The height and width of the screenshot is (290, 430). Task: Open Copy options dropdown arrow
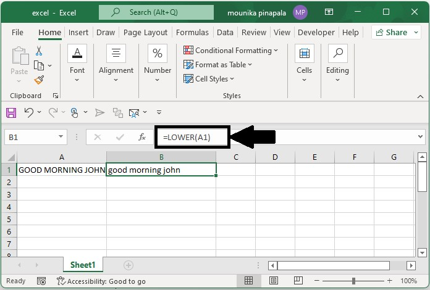(x=49, y=66)
